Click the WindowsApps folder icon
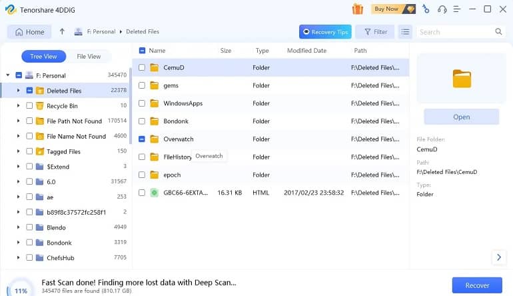The image size is (513, 296). coord(154,103)
